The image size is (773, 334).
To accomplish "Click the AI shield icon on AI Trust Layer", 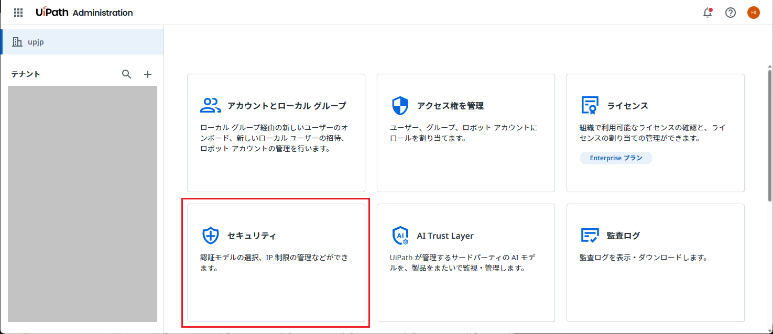I will pos(400,236).
